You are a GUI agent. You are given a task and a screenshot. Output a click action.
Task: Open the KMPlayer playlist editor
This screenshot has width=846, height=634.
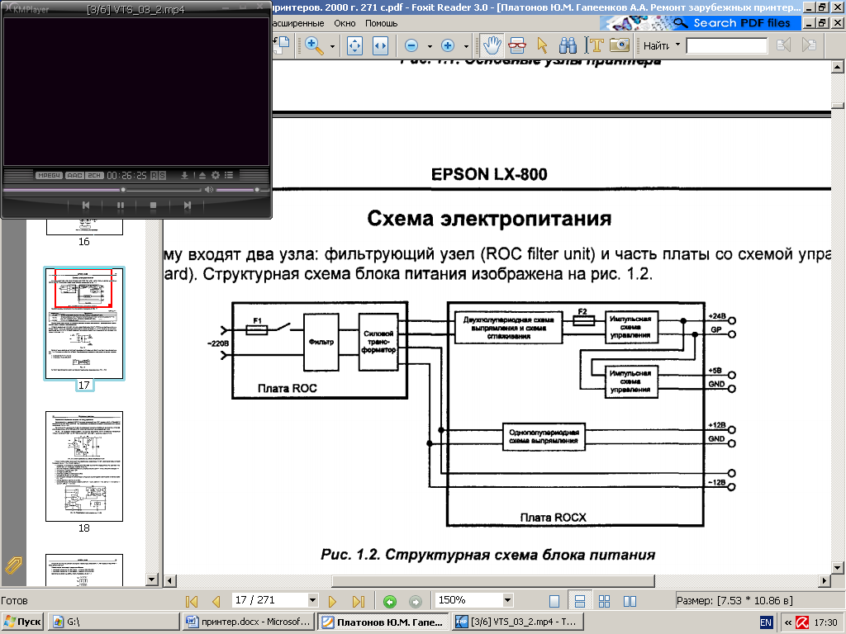pos(229,175)
